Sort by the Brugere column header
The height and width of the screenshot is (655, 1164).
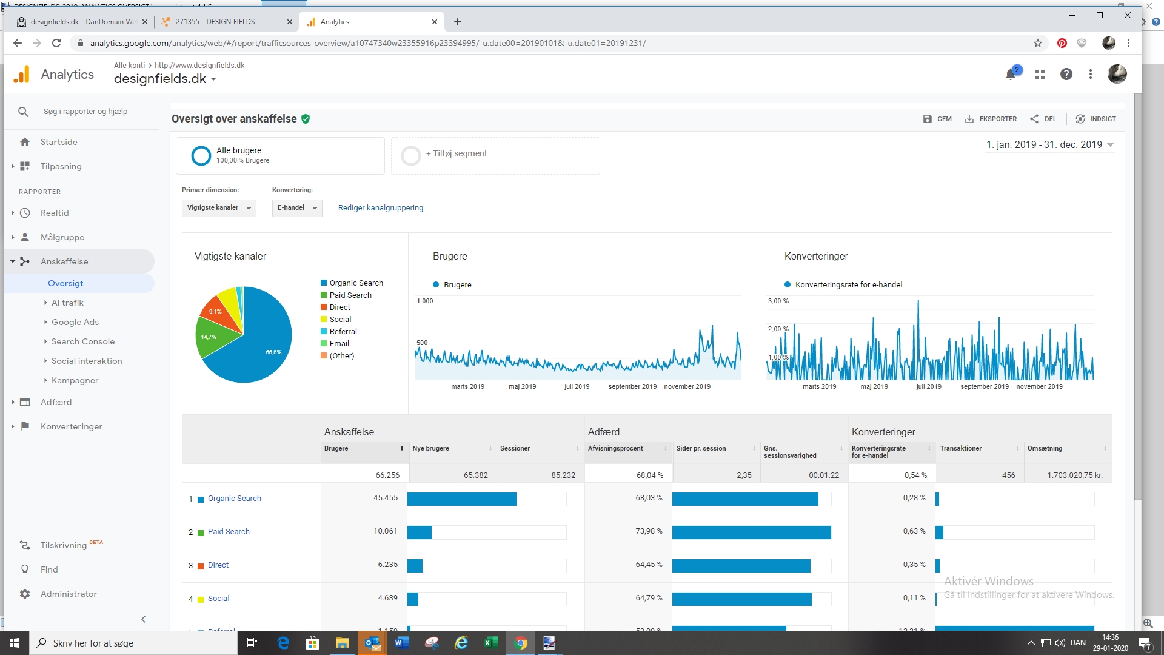pos(336,448)
